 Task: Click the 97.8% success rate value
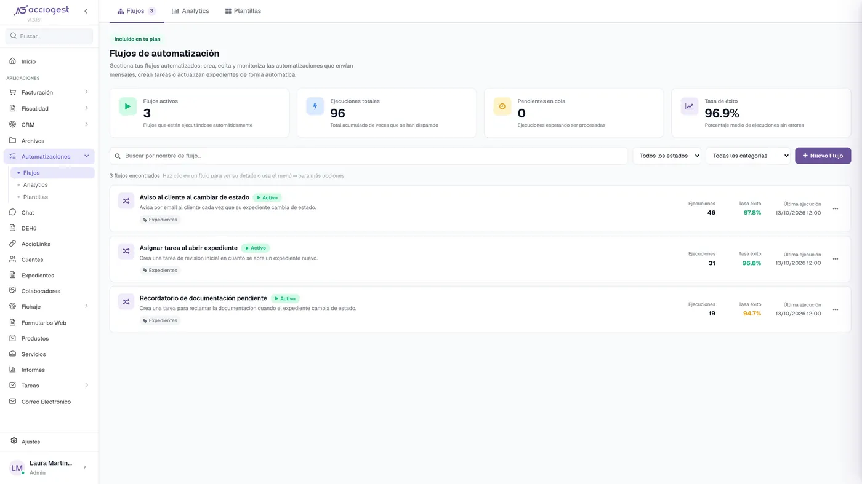coord(752,213)
